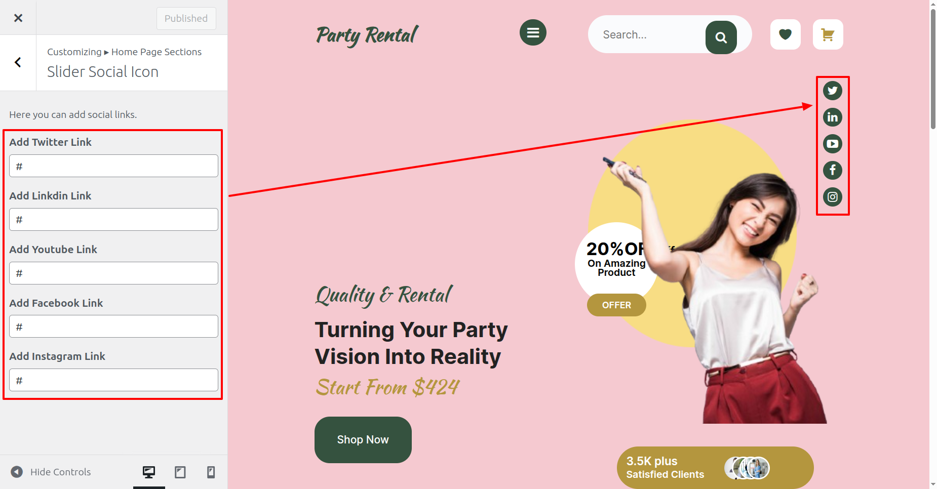This screenshot has width=937, height=489.
Task: Open the Facebook social icon
Action: [832, 170]
